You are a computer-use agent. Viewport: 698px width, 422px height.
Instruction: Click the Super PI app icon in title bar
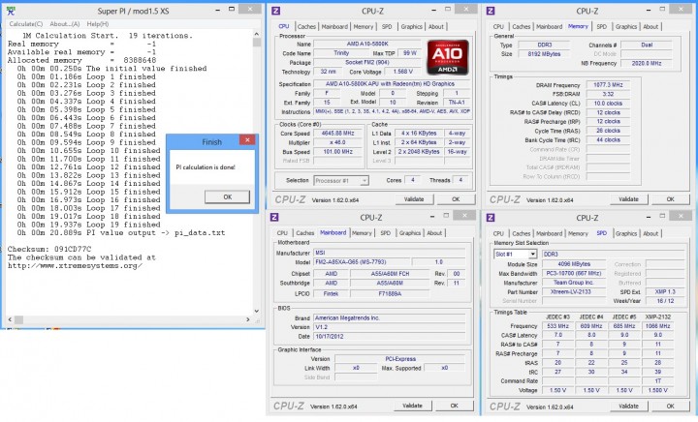pos(11,11)
